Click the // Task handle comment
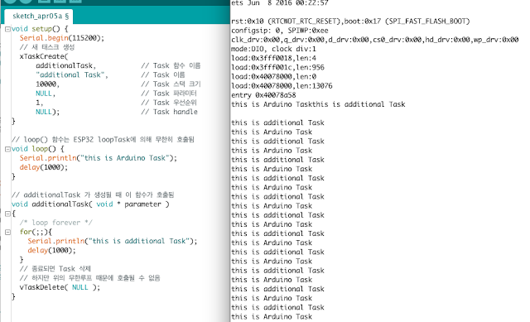Image resolution: width=530 pixels, height=322 pixels. tap(169, 112)
